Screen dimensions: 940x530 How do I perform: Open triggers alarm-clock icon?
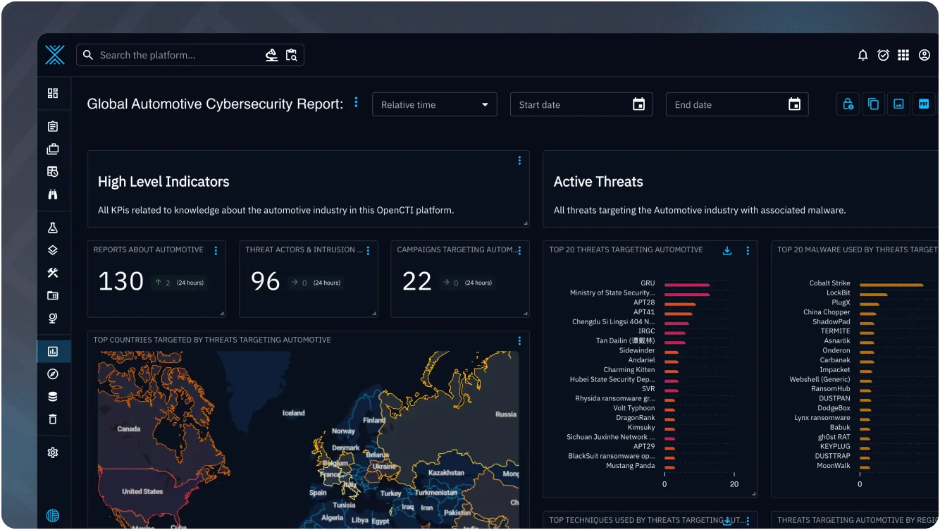point(883,55)
